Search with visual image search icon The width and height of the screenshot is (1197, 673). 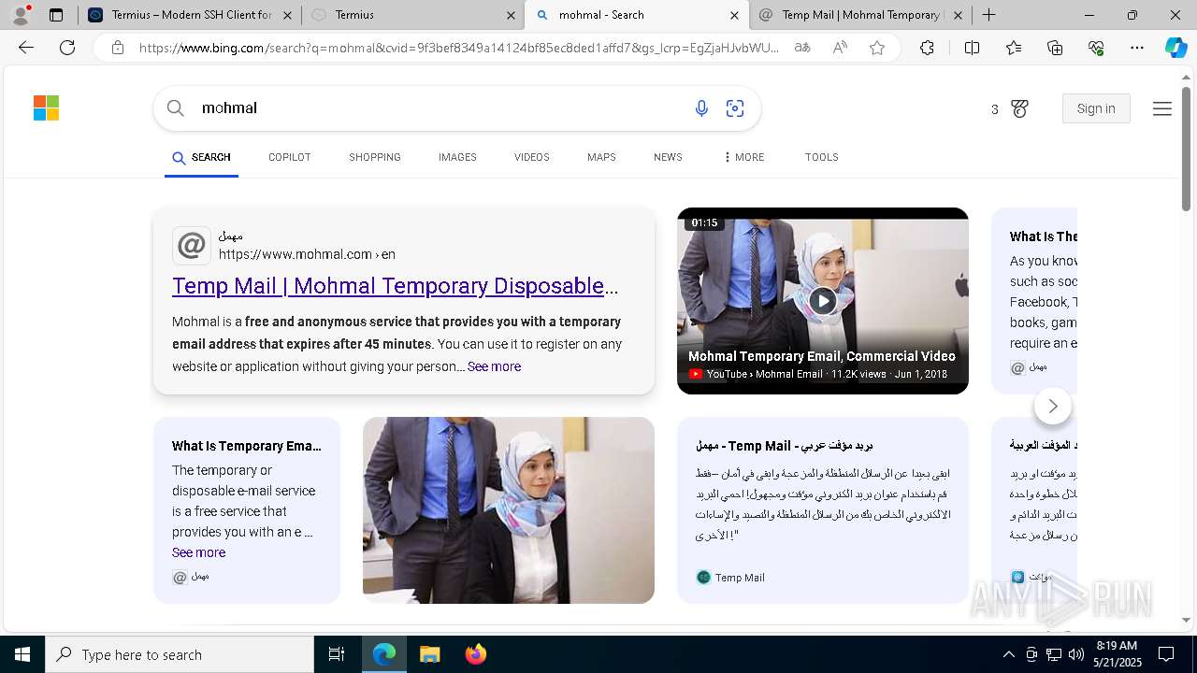coord(735,108)
